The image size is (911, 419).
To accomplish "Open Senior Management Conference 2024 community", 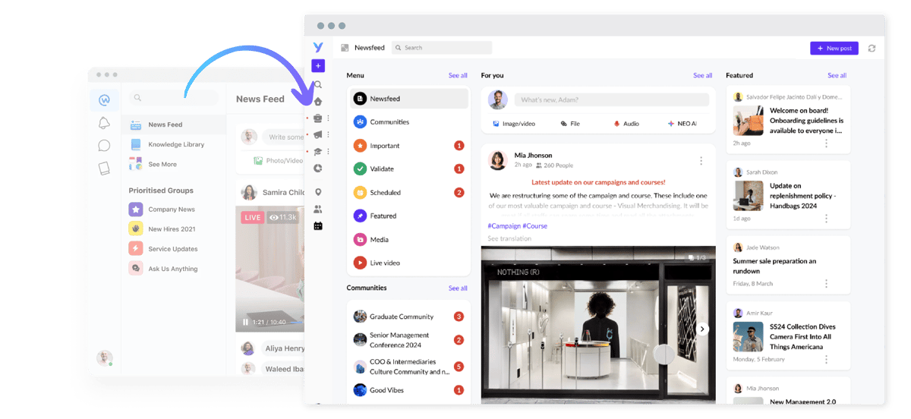I will [409, 340].
